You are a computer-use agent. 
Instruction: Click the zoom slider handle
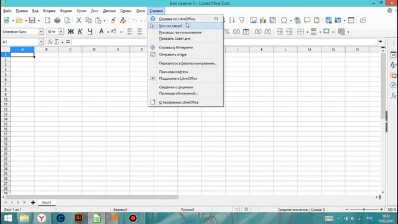364,210
